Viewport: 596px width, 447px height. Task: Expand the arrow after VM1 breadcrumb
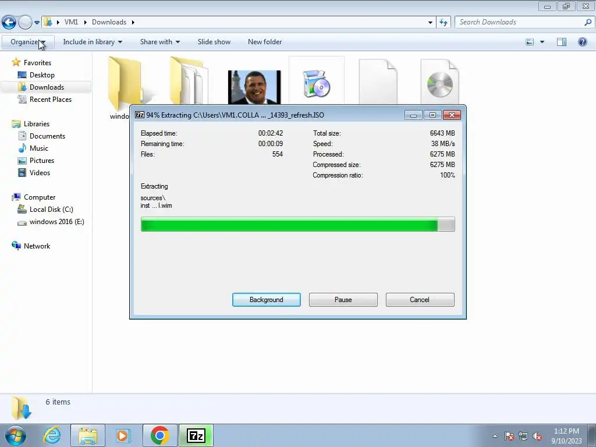(85, 22)
